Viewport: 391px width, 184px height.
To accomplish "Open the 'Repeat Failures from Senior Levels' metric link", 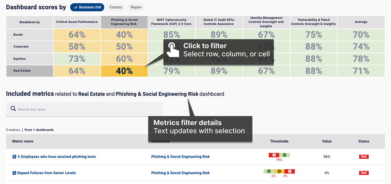I will 47,173.
